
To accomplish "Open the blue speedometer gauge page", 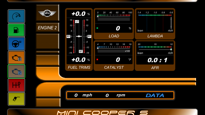I will (16, 16).
